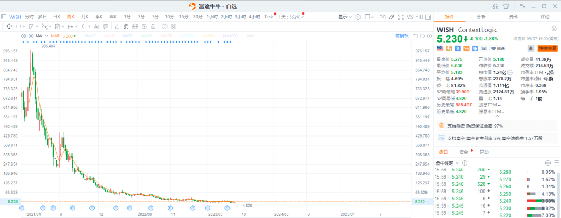Click the VS compare stocks option
The image size is (561, 218).
410,17
